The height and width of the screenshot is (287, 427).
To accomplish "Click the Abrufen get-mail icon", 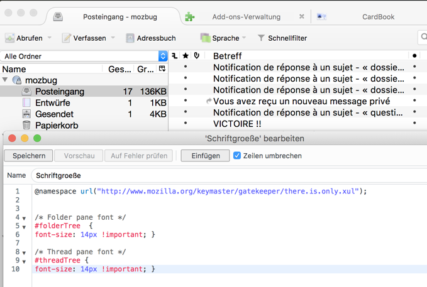I will (10, 38).
